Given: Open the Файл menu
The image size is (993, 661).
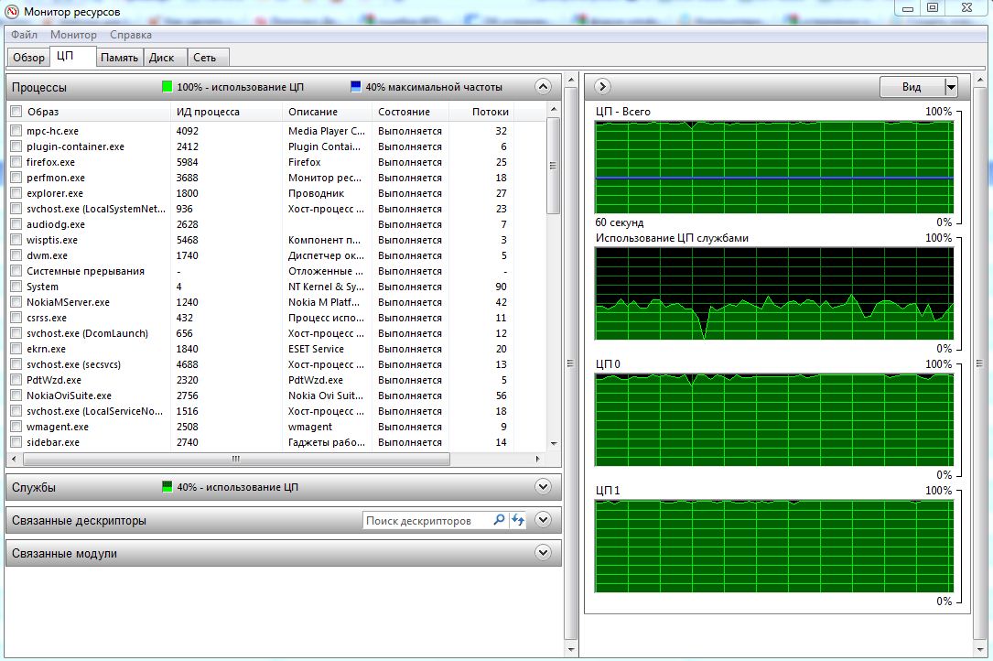Looking at the screenshot, I should (x=24, y=35).
